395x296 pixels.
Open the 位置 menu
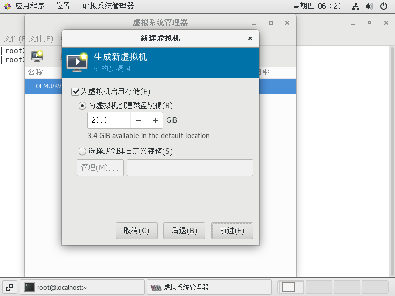(x=63, y=6)
